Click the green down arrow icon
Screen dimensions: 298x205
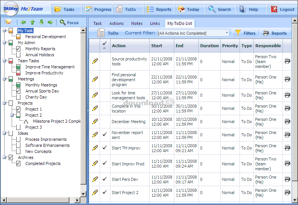point(41,23)
